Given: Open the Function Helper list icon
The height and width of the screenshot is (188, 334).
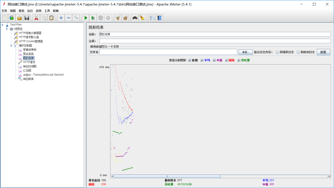Looking at the screenshot, I should [x=152, y=18].
